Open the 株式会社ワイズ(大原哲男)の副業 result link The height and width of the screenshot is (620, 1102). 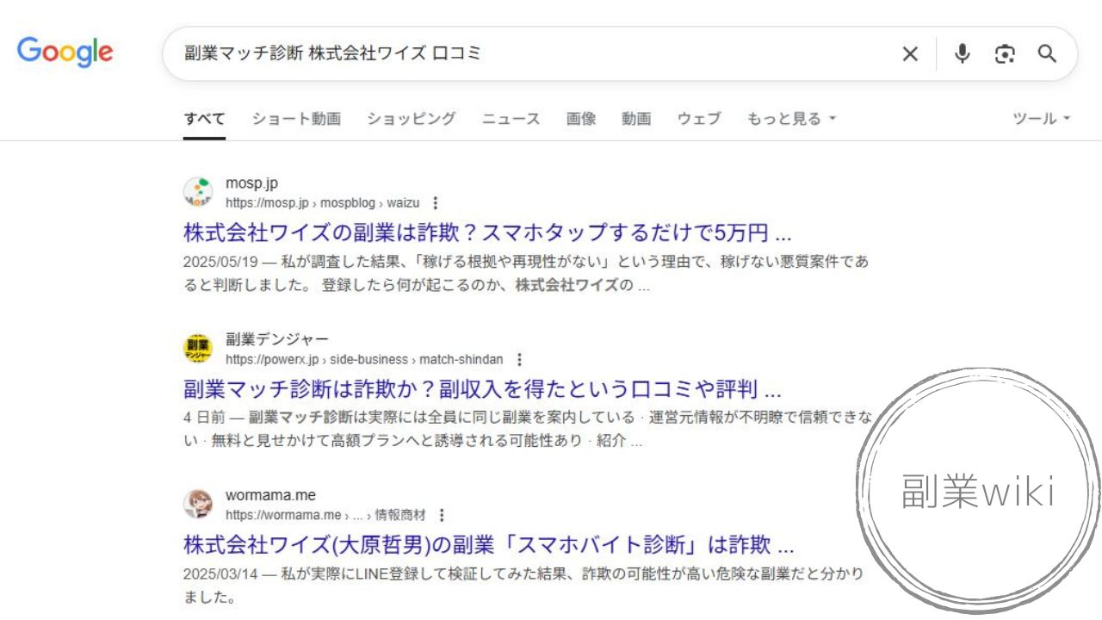[489, 545]
